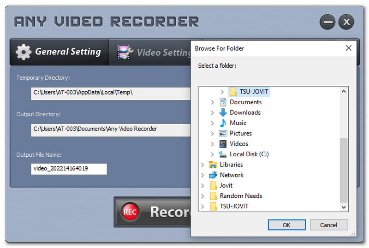Click the folder tree scroll up arrow
369x248 pixels.
(x=344, y=91)
